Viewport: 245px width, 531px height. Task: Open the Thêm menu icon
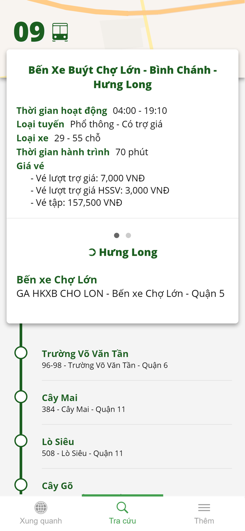[x=204, y=507]
